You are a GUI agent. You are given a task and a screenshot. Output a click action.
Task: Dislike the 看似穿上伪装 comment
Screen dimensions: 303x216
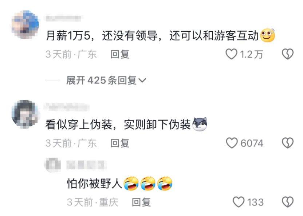click(x=288, y=143)
